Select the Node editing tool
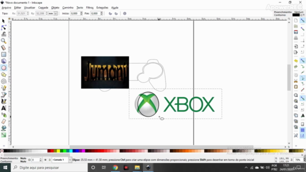Screen dimensions: 306x172 pyautogui.click(x=3, y=28)
